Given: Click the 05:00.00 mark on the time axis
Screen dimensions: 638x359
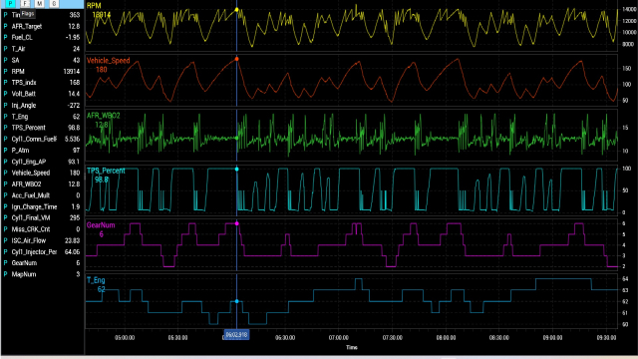Looking at the screenshot, I should (x=125, y=338).
